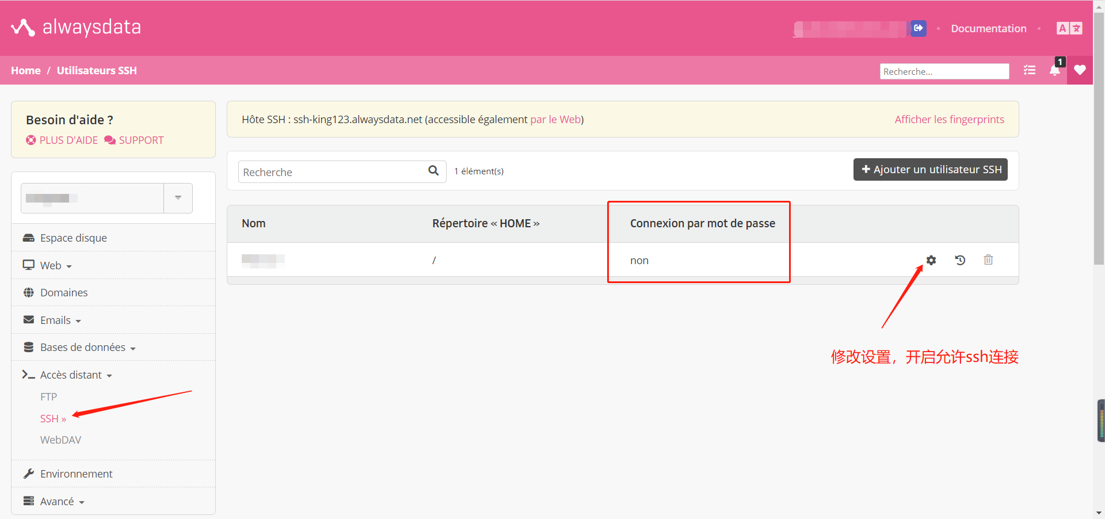The height and width of the screenshot is (519, 1105).
Task: Click the logout icon beside username
Action: (x=918, y=28)
